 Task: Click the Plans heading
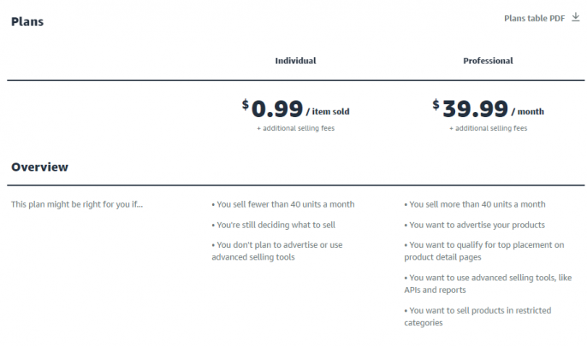(x=27, y=21)
